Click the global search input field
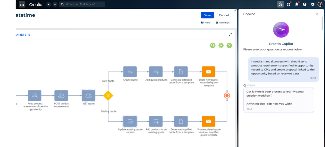Screen dimensions: 325x147 pyautogui.click(x=84, y=4)
